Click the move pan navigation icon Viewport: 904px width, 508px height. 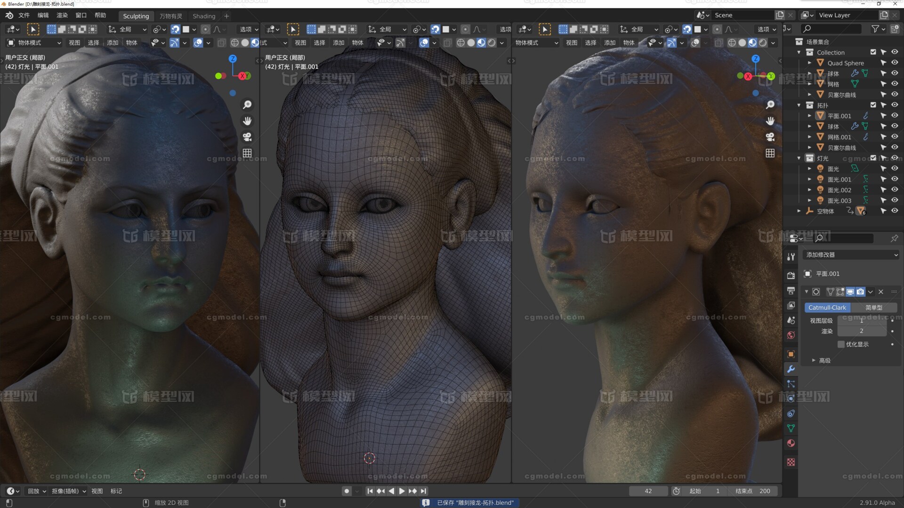(247, 121)
